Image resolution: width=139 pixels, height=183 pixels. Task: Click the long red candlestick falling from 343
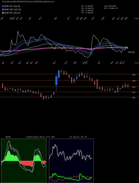pyautogui.click(x=97, y=84)
